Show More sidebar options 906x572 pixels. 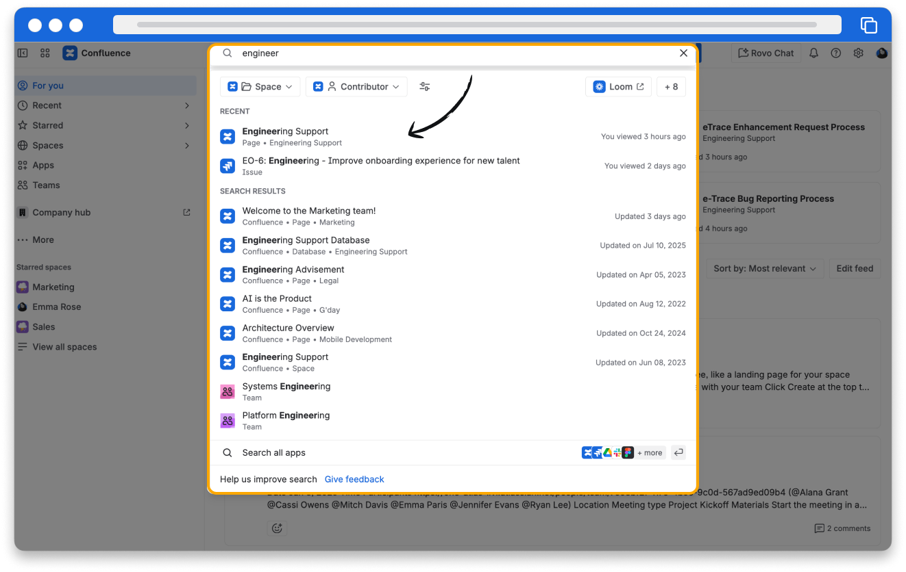(106, 239)
